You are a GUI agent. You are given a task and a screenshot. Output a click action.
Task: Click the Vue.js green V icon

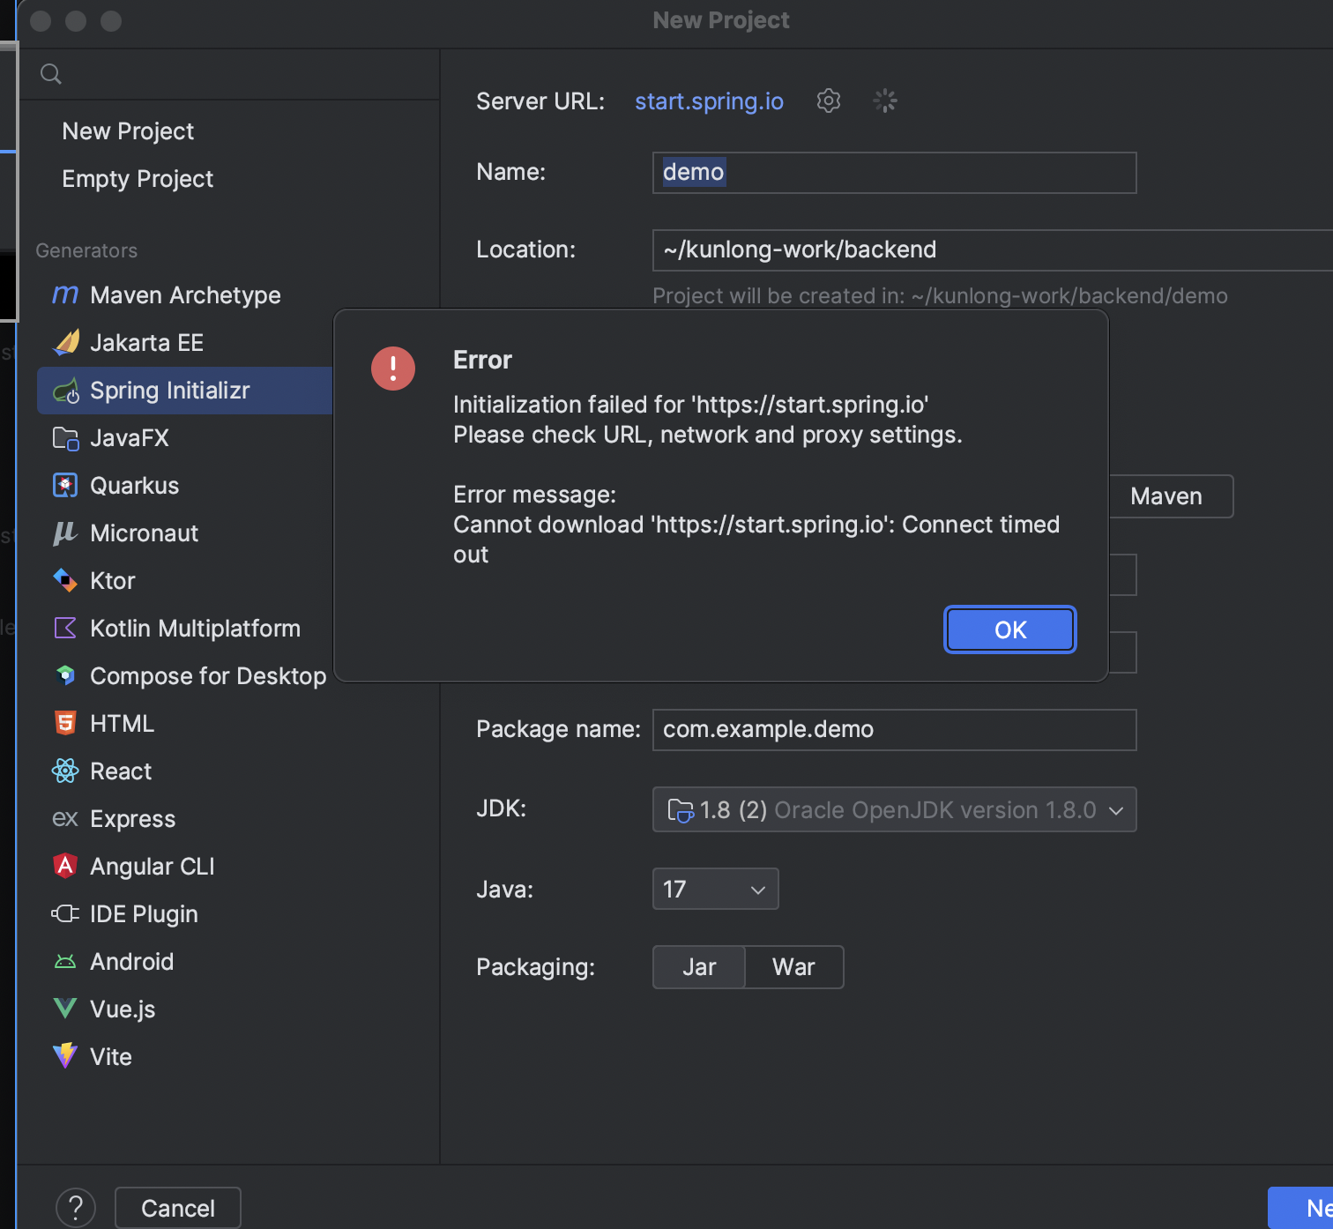click(65, 1009)
